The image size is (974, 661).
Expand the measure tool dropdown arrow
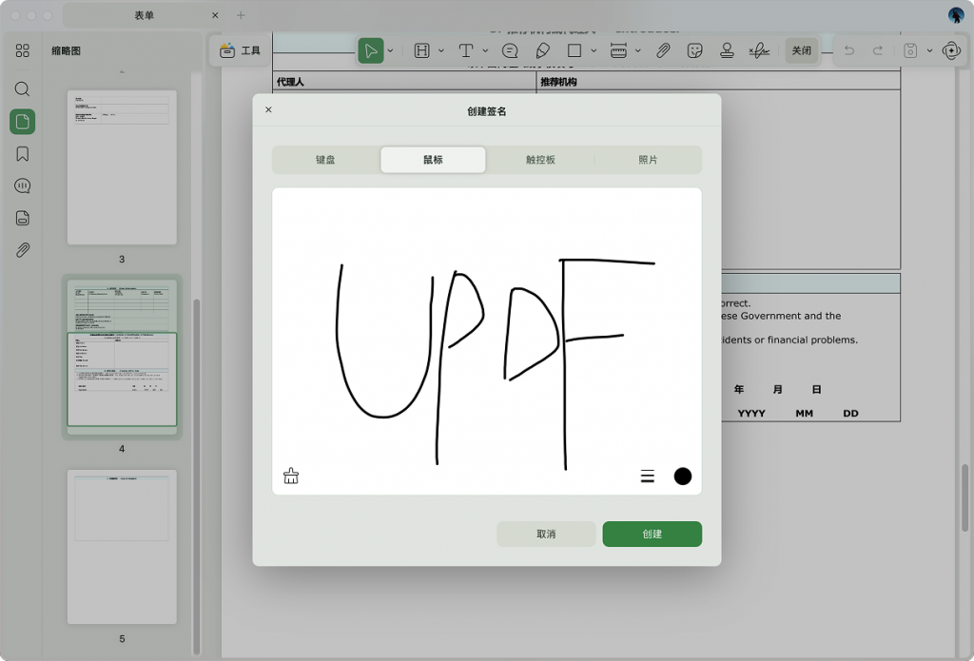point(638,50)
